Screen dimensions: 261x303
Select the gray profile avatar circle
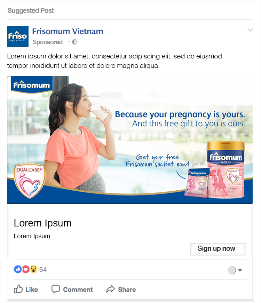click(x=232, y=270)
